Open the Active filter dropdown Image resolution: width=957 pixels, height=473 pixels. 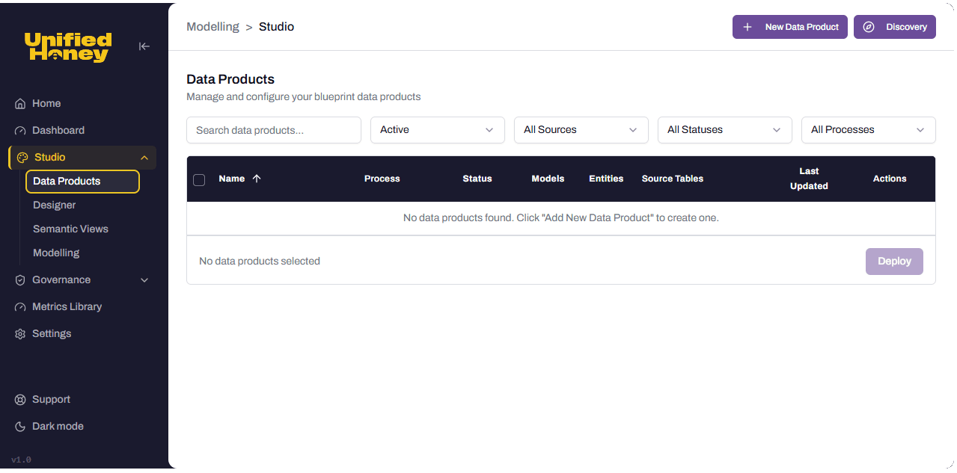438,130
